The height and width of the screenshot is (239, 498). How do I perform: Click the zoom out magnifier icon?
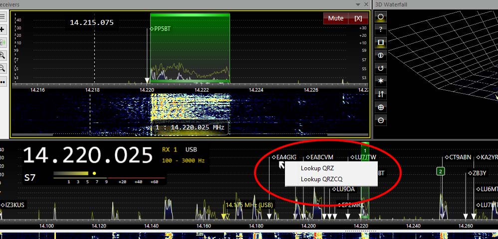[2, 68]
